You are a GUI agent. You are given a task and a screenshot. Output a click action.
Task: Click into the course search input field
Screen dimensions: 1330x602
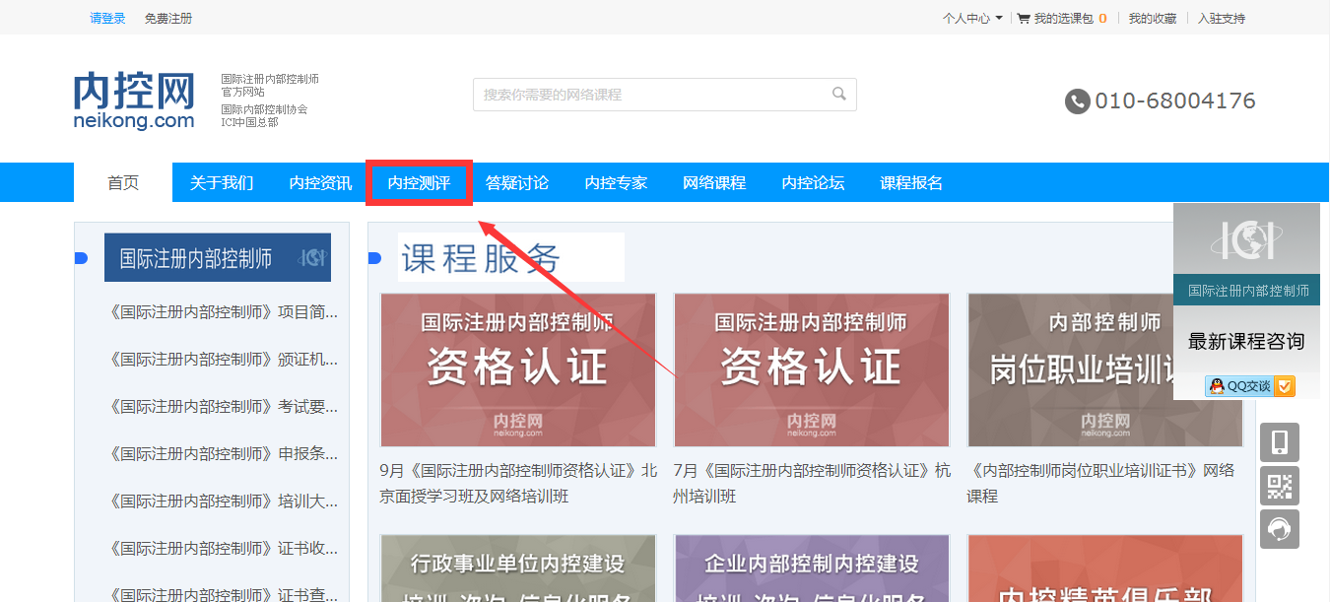click(650, 95)
